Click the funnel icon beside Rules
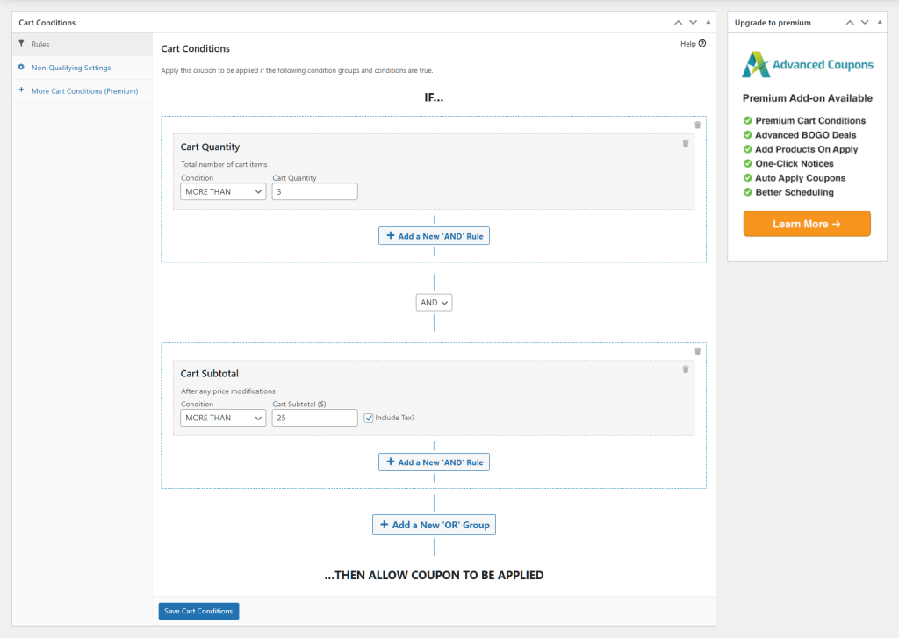The width and height of the screenshot is (899, 638). click(x=19, y=44)
